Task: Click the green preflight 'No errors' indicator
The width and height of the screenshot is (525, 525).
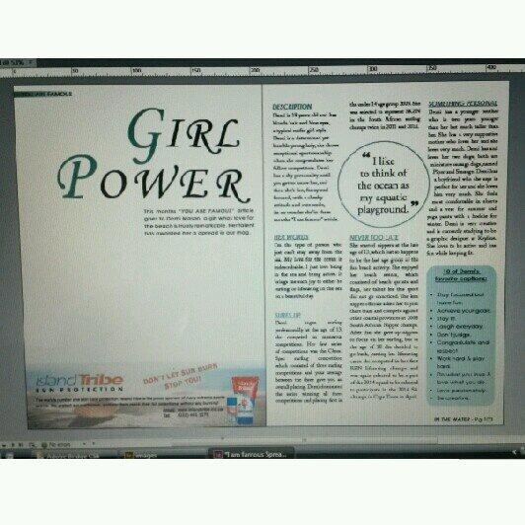Action: point(43,445)
